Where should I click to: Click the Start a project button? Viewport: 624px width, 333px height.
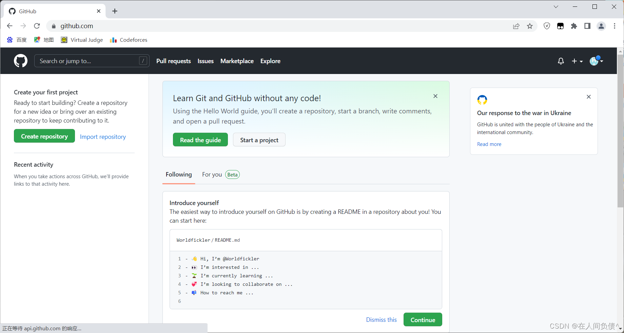(x=259, y=140)
